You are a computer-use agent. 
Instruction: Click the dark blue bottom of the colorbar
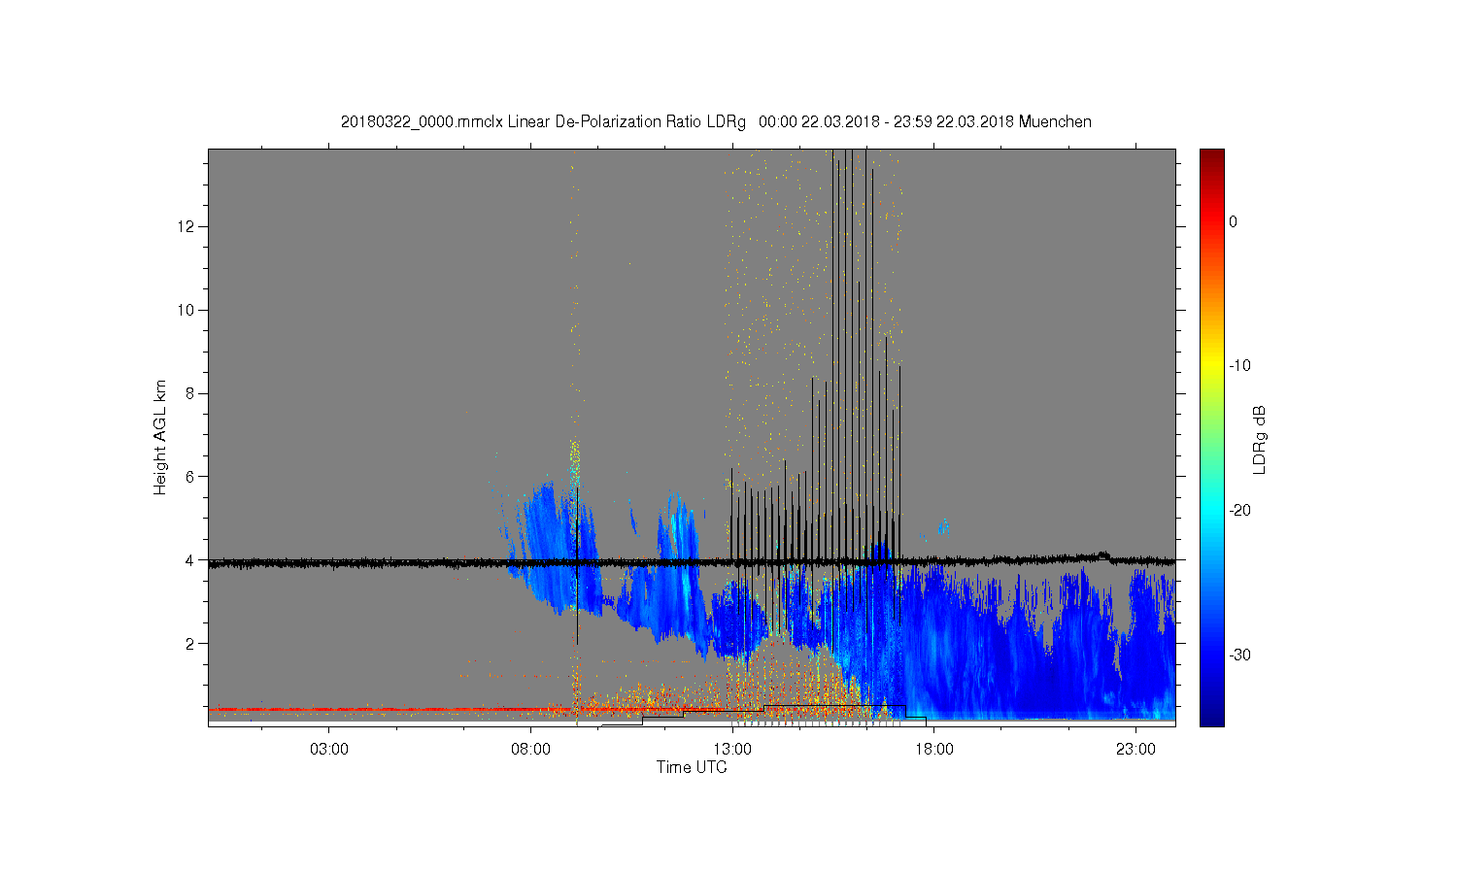tap(1212, 719)
